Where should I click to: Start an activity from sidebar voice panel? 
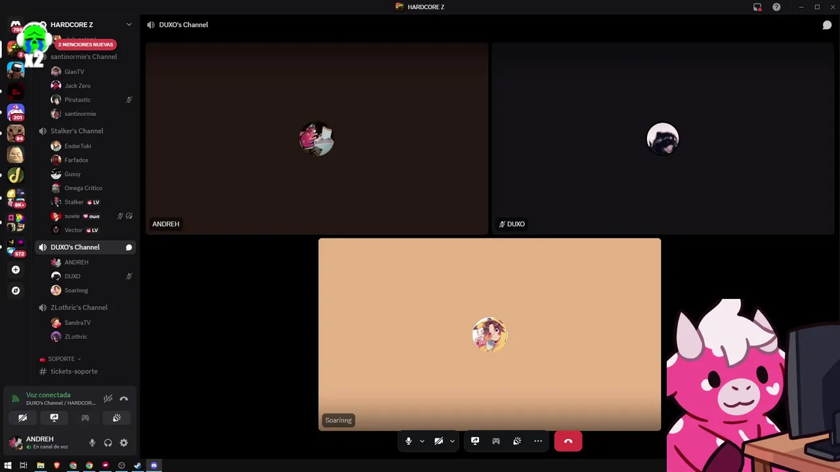point(85,418)
